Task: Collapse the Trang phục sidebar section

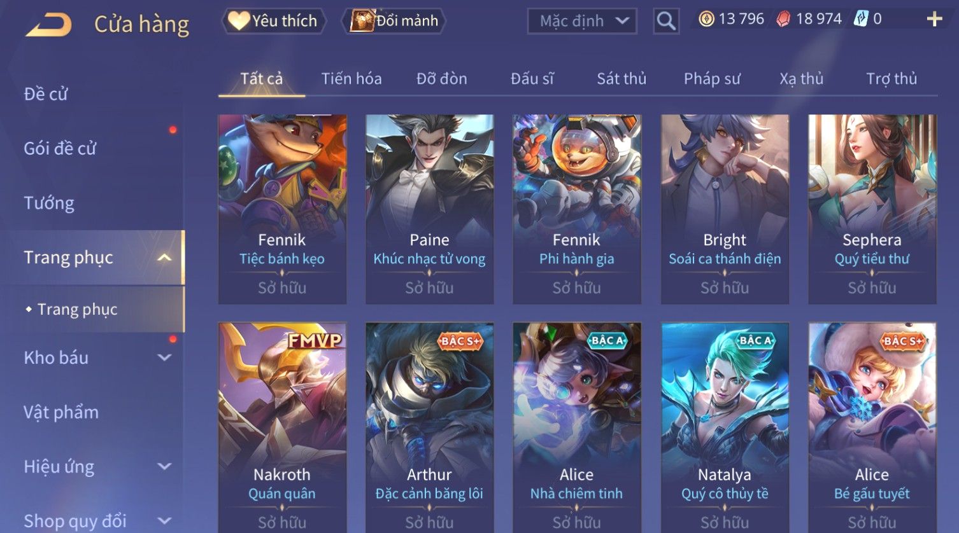Action: 164,258
